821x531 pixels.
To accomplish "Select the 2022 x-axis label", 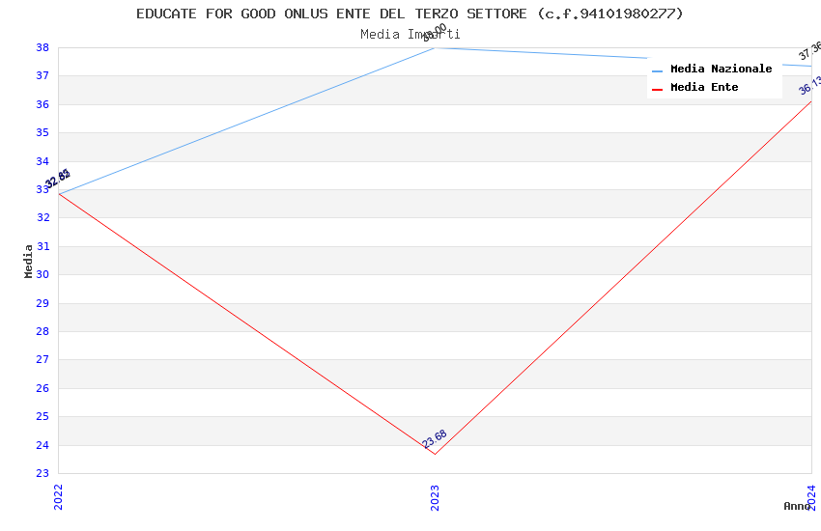I will (58, 497).
